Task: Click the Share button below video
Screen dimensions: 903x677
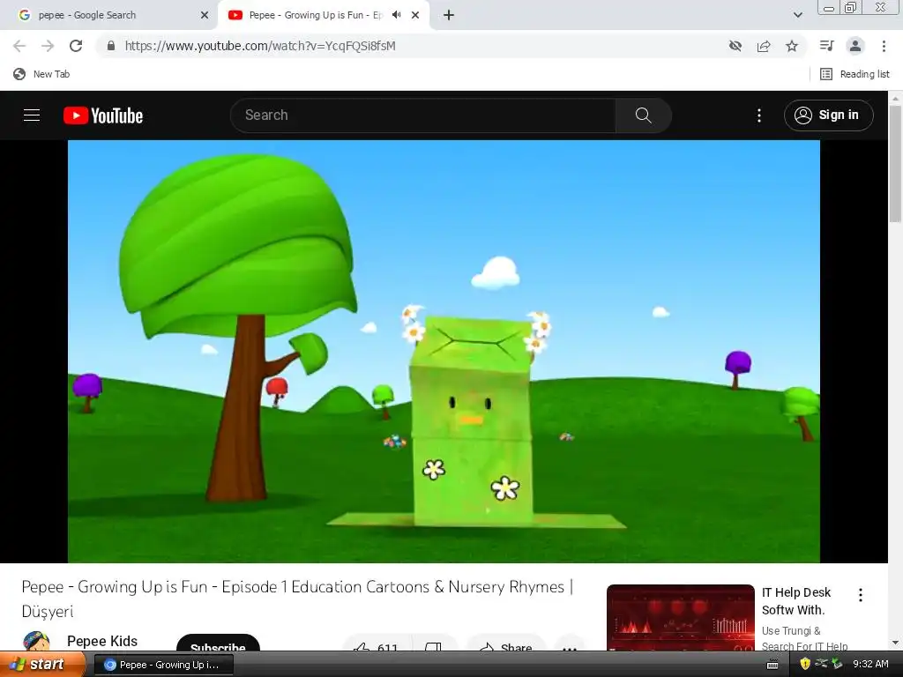Action: (x=505, y=644)
